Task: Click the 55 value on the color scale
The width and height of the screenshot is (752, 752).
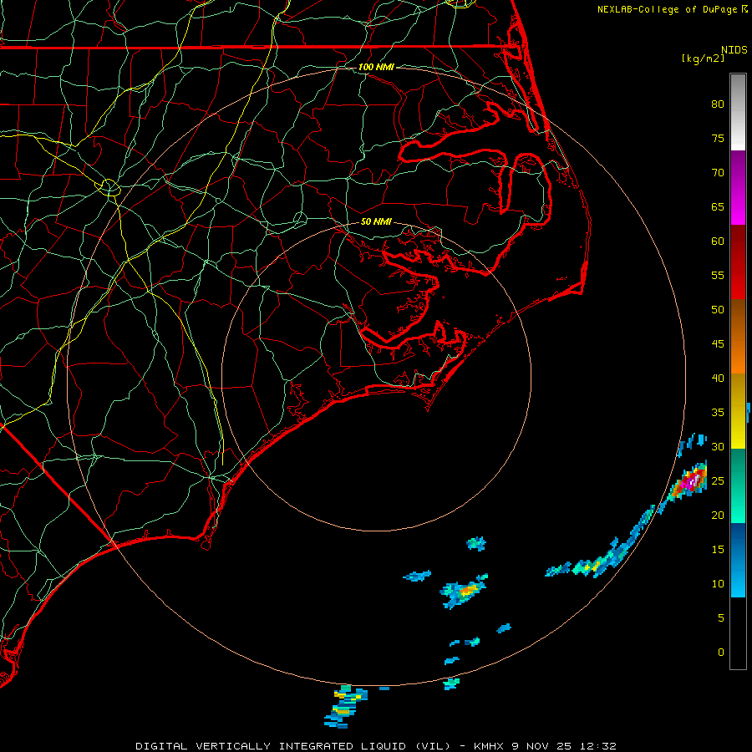Action: pyautogui.click(x=718, y=275)
